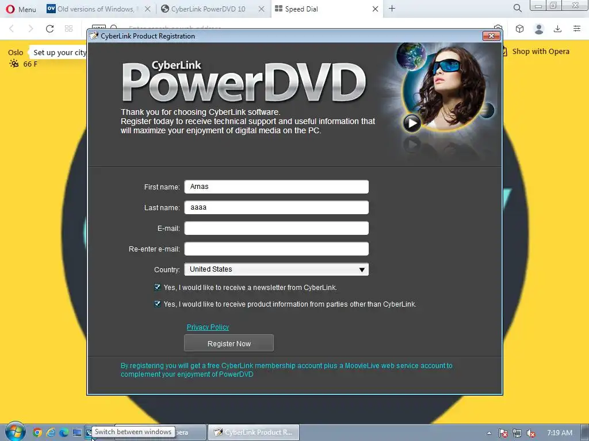
Task: Open Opera easy setup icon
Action: (577, 29)
